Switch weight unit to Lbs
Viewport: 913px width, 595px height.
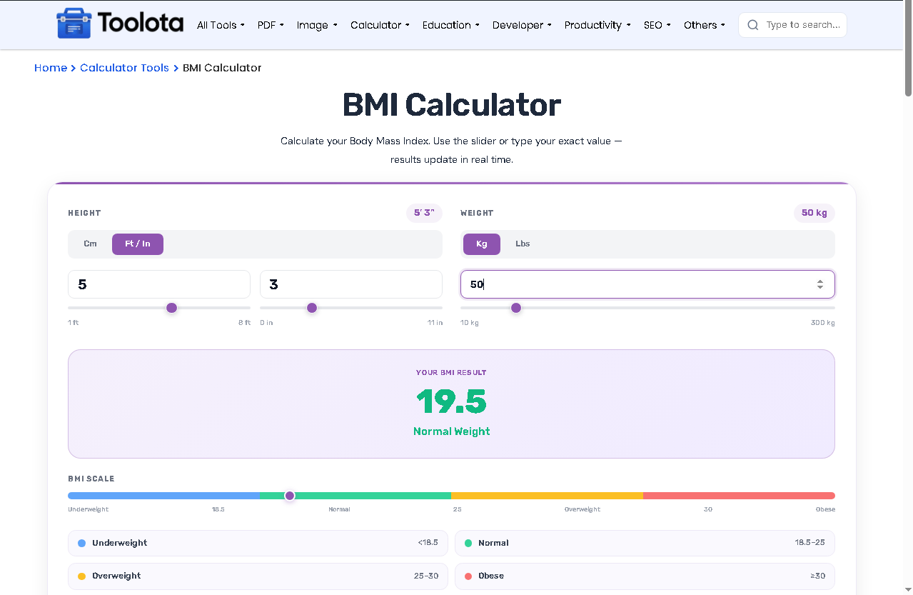(x=523, y=244)
